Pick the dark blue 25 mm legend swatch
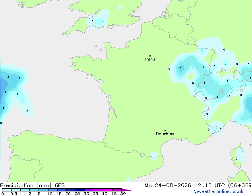This screenshot has height=195, width=252. coord(80,190)
